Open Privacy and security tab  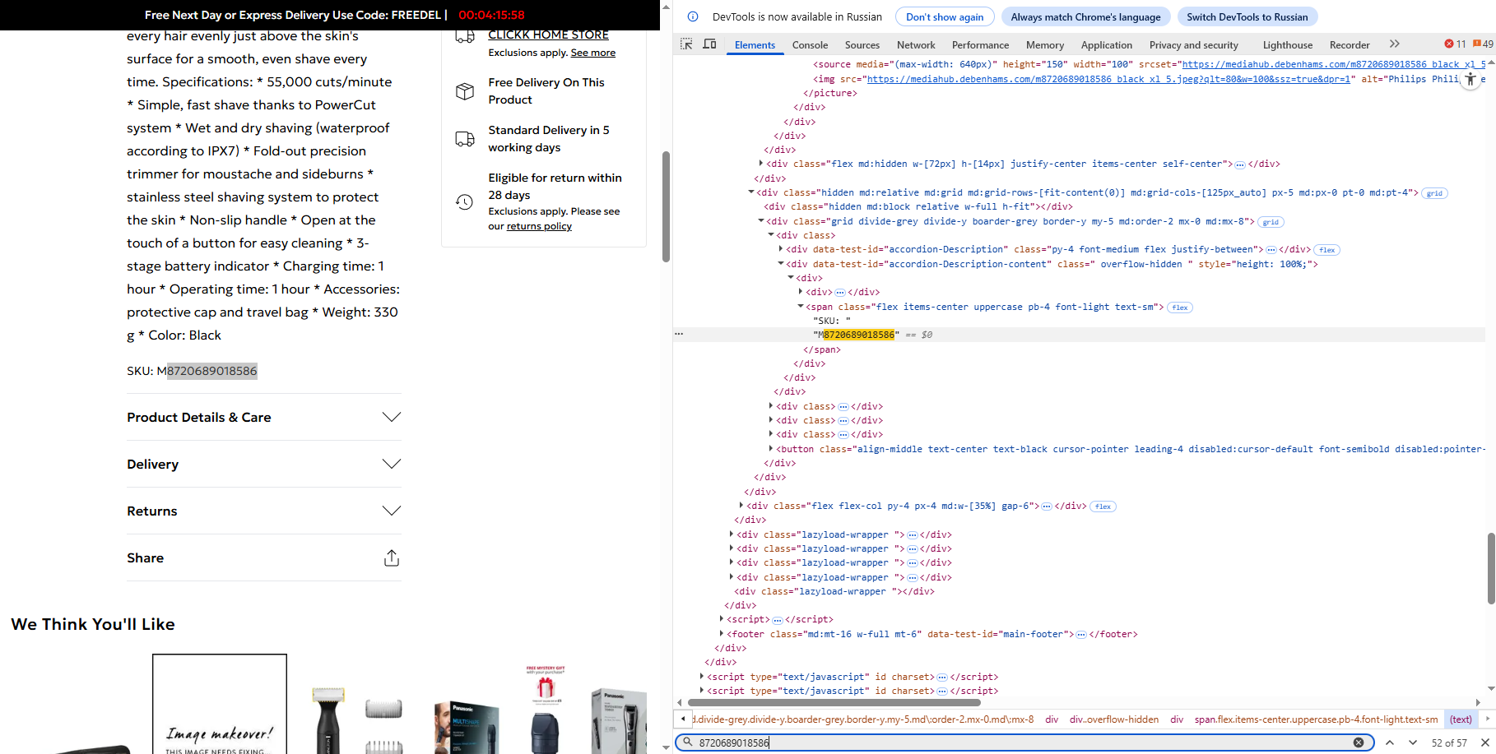coord(1194,45)
